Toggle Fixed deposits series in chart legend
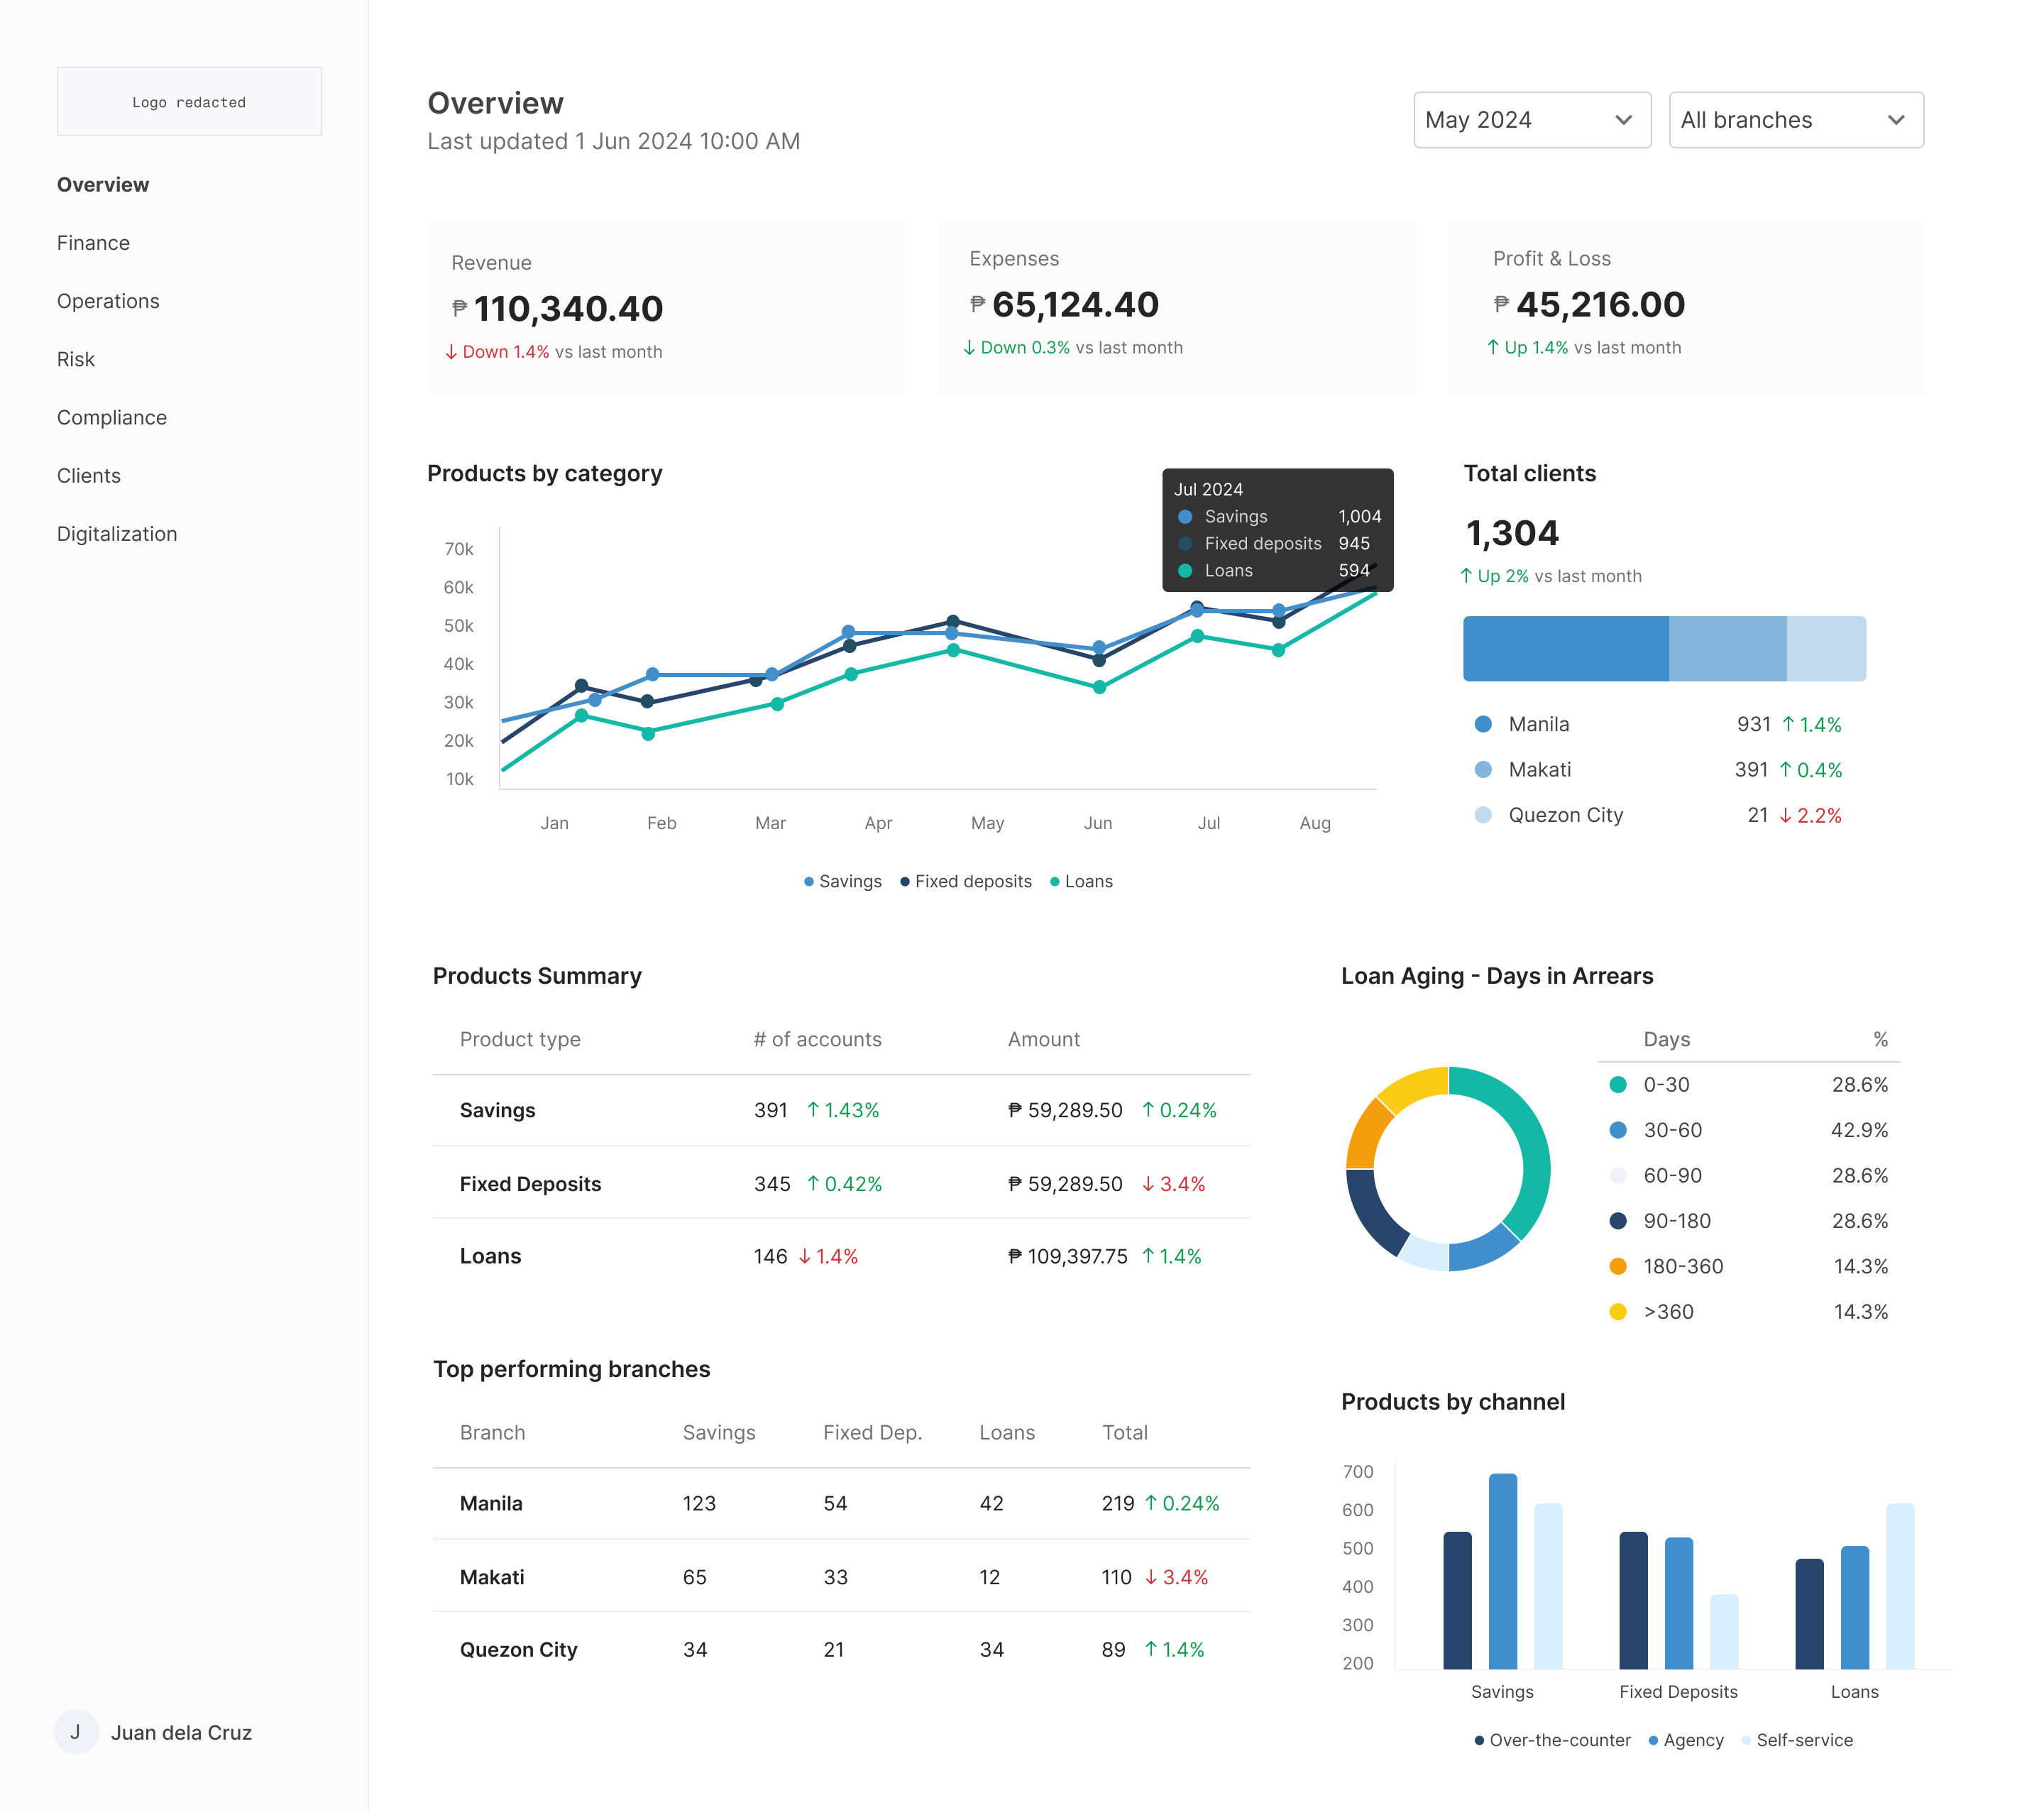Viewport: 2044px width, 1810px height. pos(965,881)
